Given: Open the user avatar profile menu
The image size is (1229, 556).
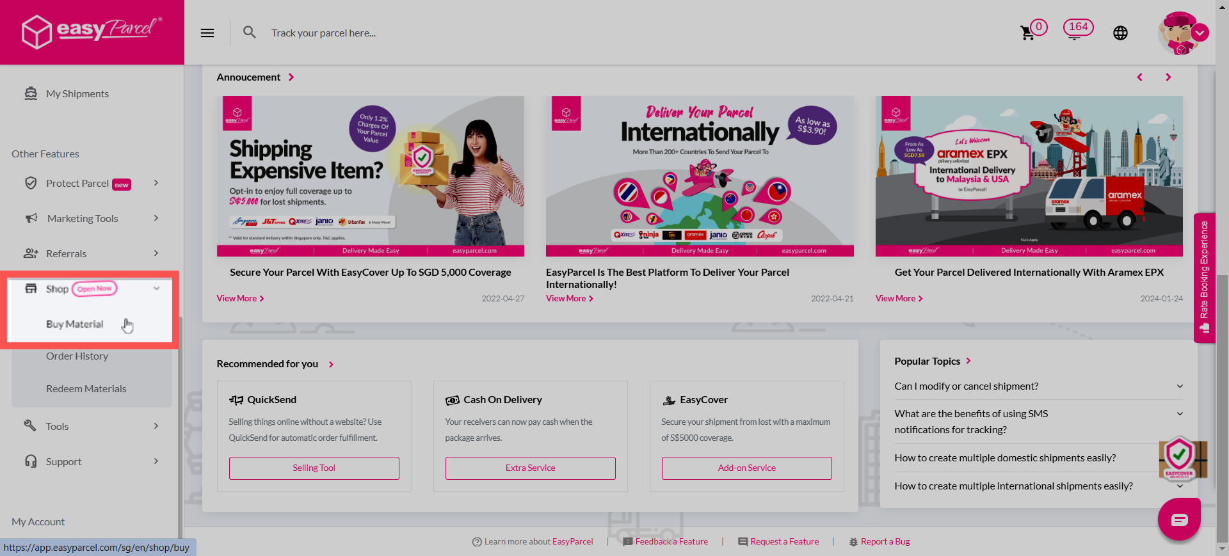Looking at the screenshot, I should point(1183,33).
